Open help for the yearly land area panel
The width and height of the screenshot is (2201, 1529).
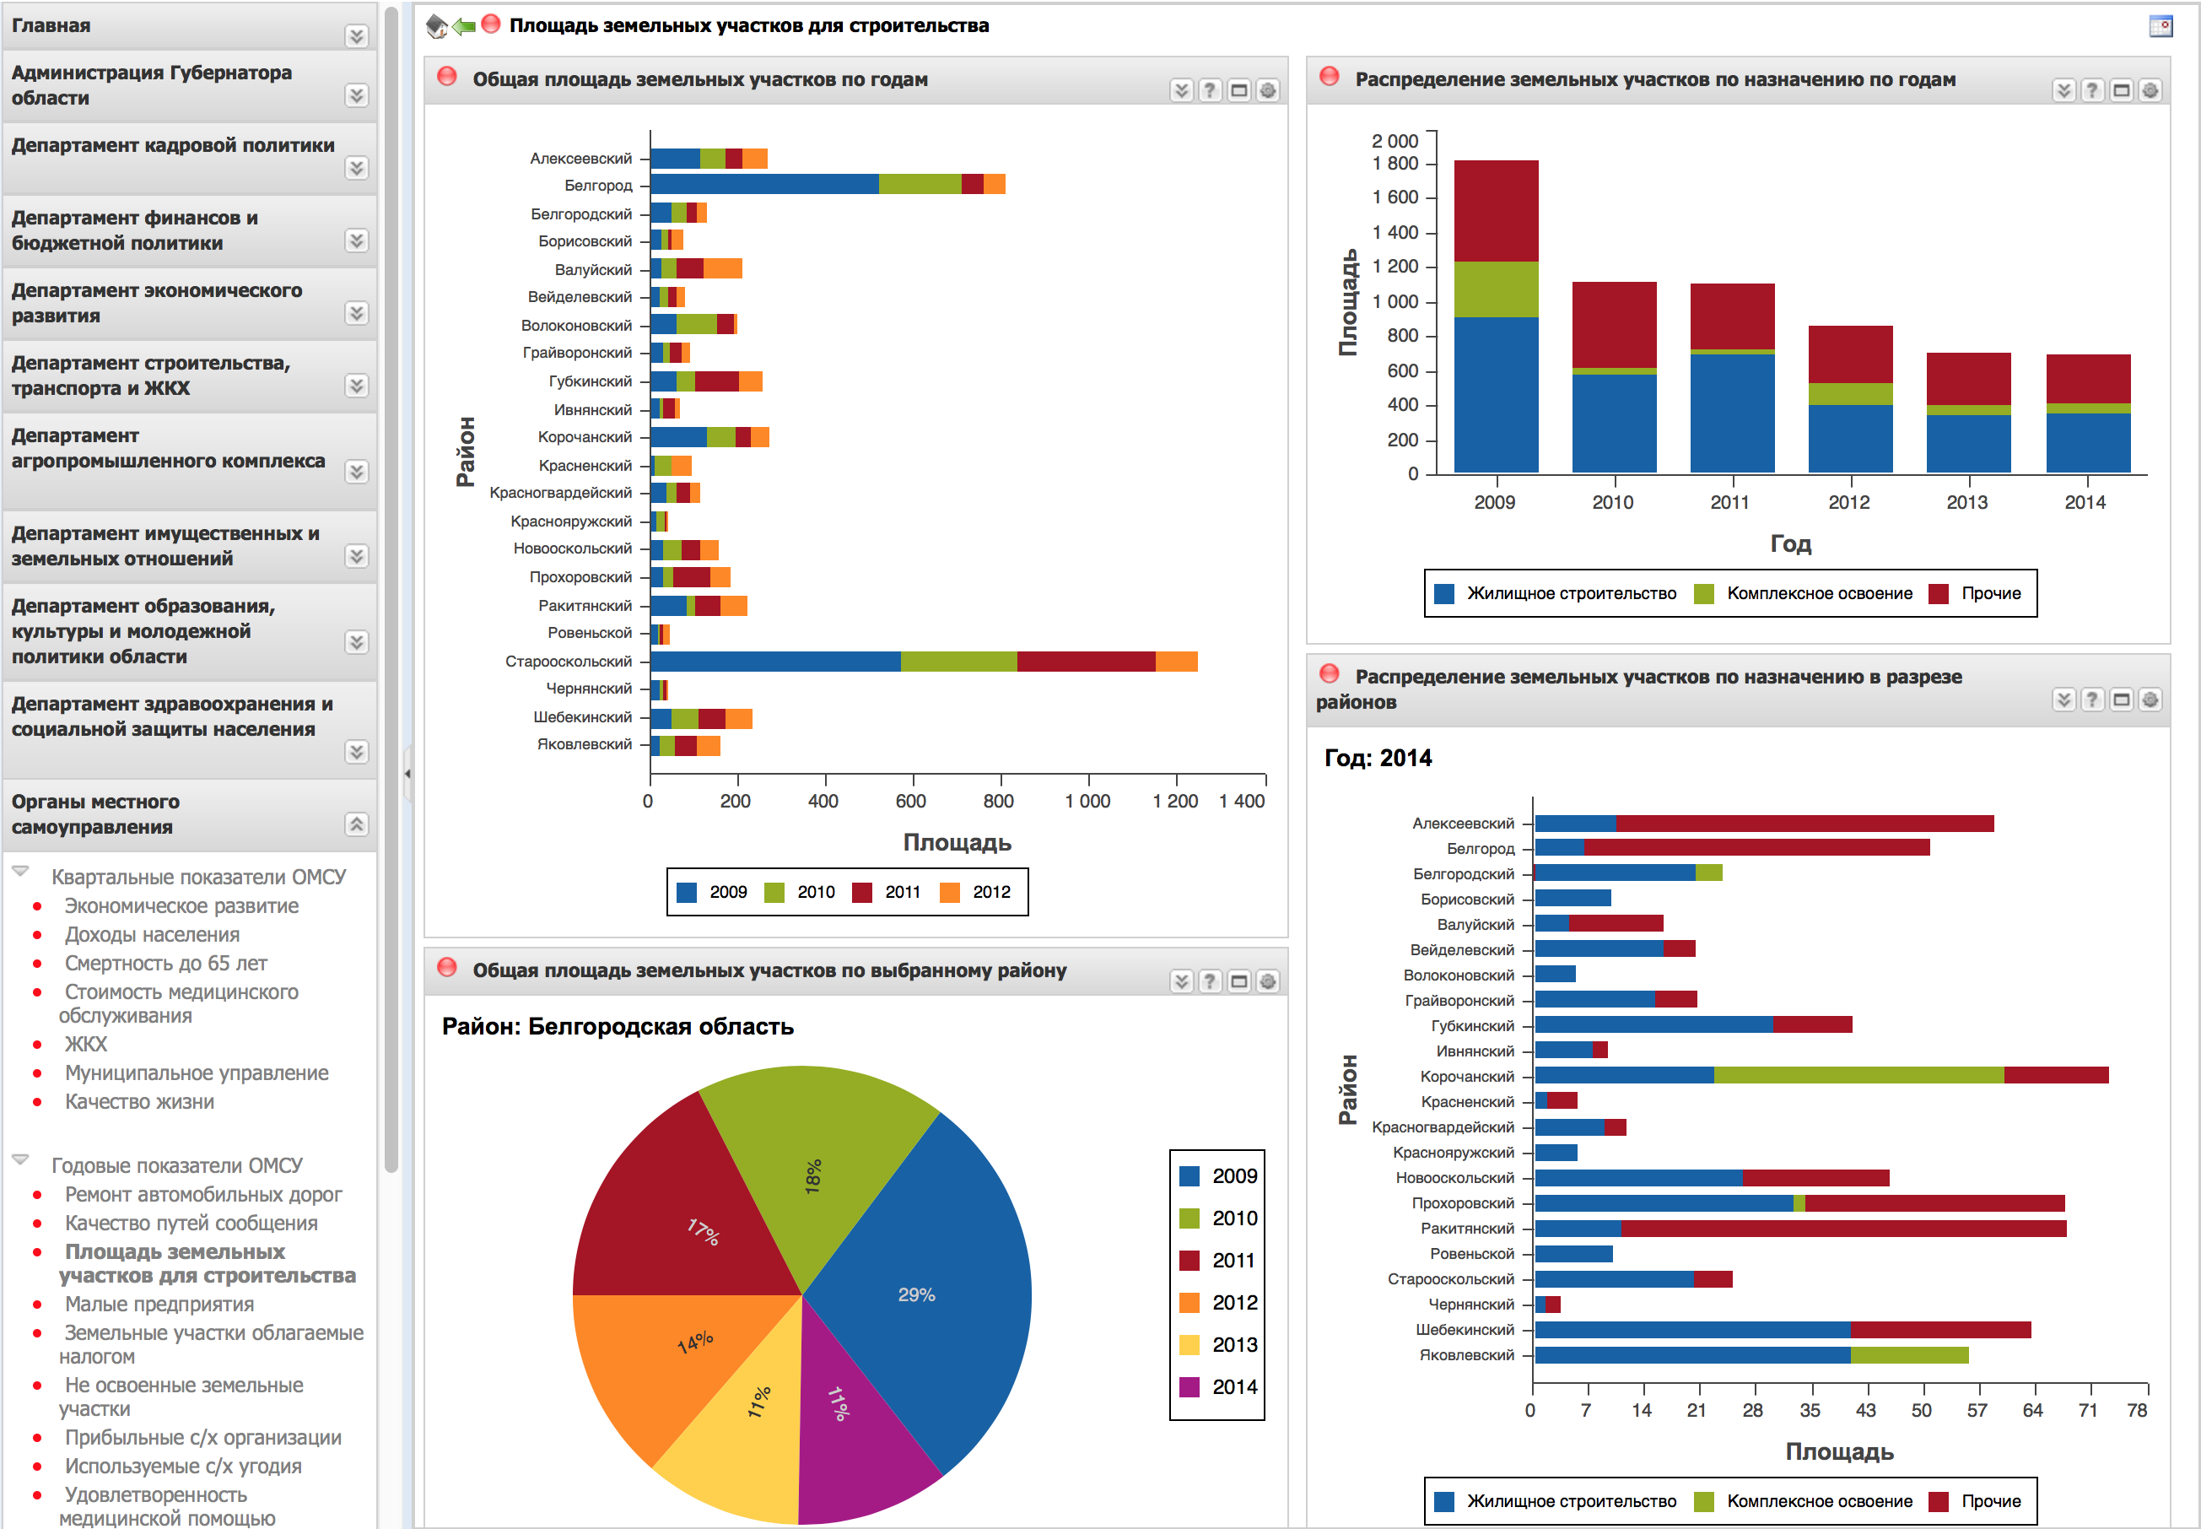click(1210, 90)
